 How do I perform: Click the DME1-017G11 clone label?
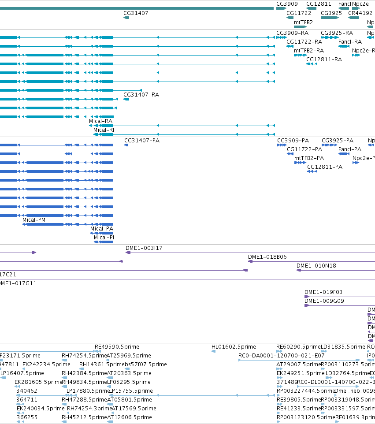18,283
